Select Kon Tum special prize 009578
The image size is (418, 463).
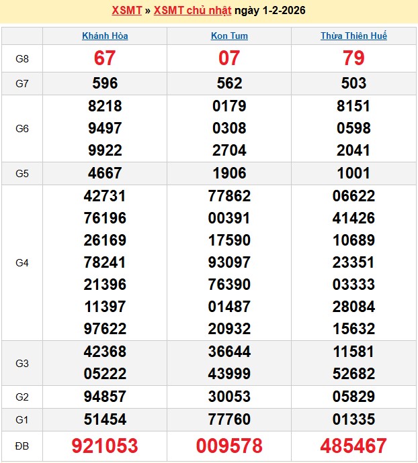229,446
